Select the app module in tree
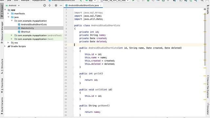This screenshot has height=118, width=210. [x=13, y=10]
